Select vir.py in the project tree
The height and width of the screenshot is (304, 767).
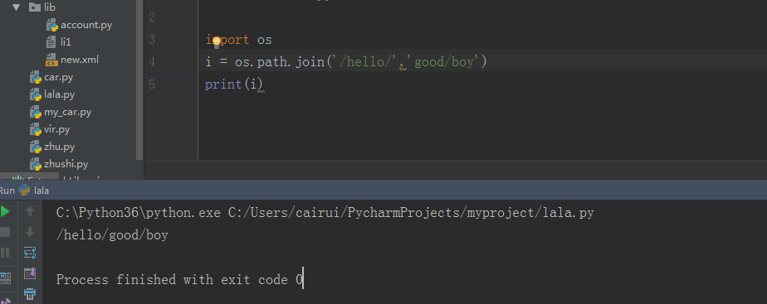pyautogui.click(x=56, y=129)
